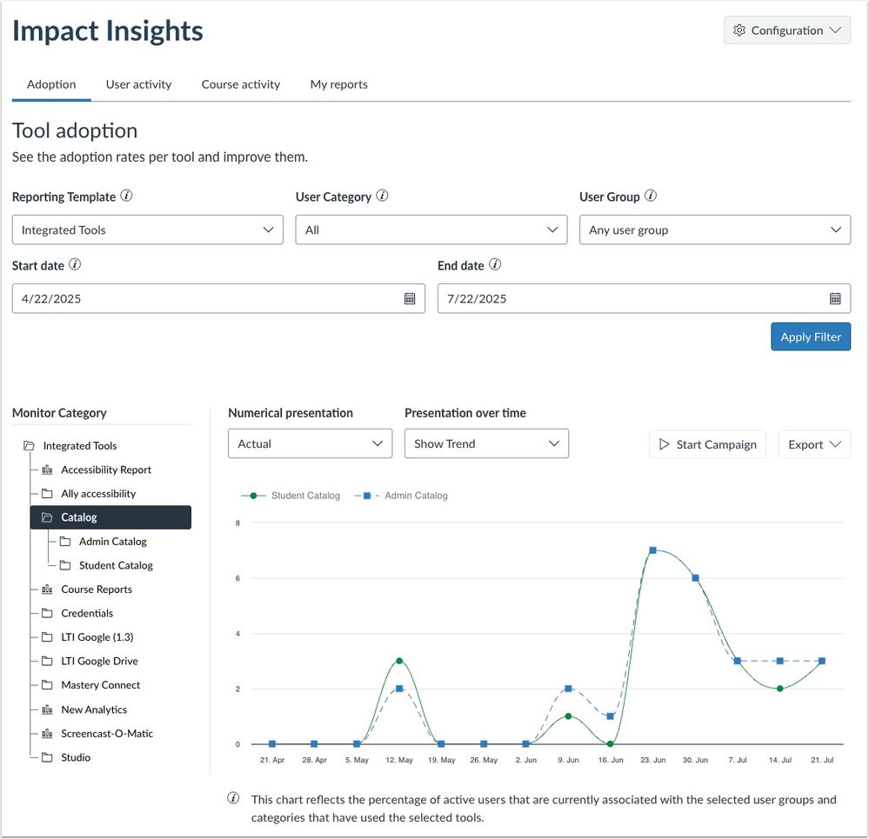This screenshot has height=839, width=869.
Task: Click the calendar icon in the End date field
Action: click(x=835, y=298)
